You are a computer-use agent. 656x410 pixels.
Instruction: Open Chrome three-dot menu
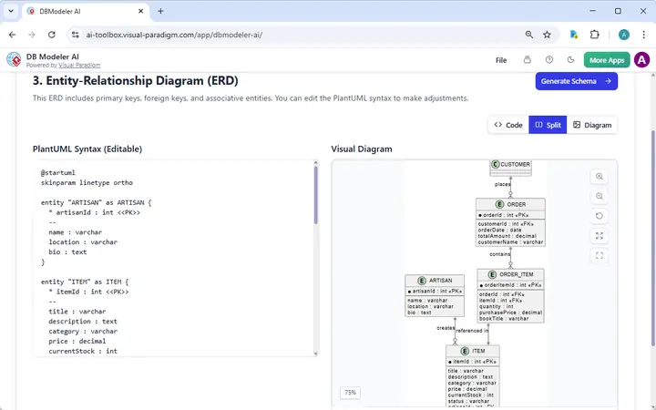[x=644, y=35]
